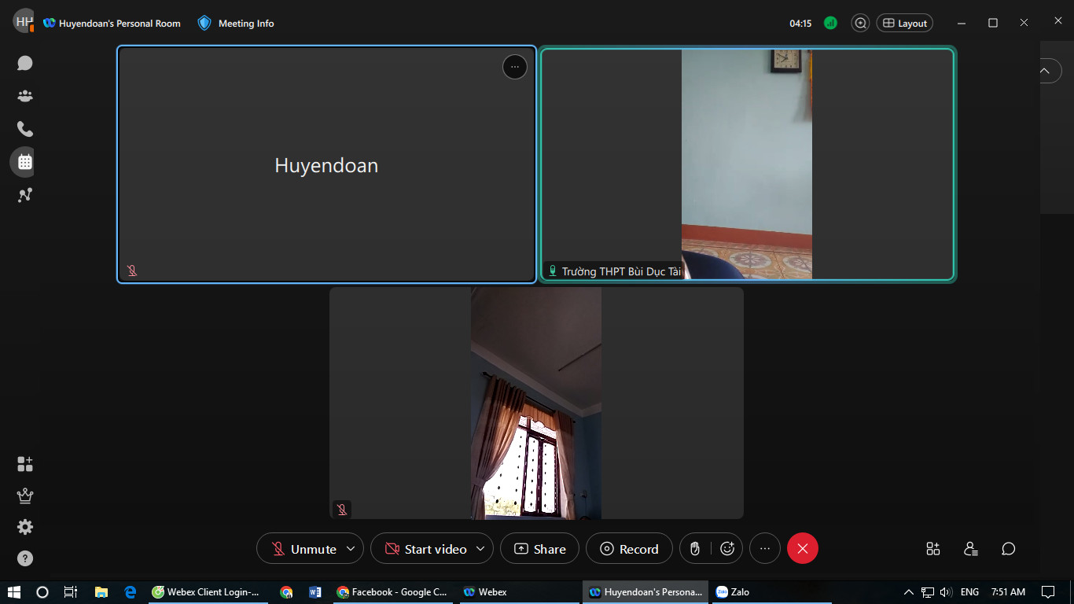Start video camera
Viewport: 1074px width, 604px height.
(426, 549)
